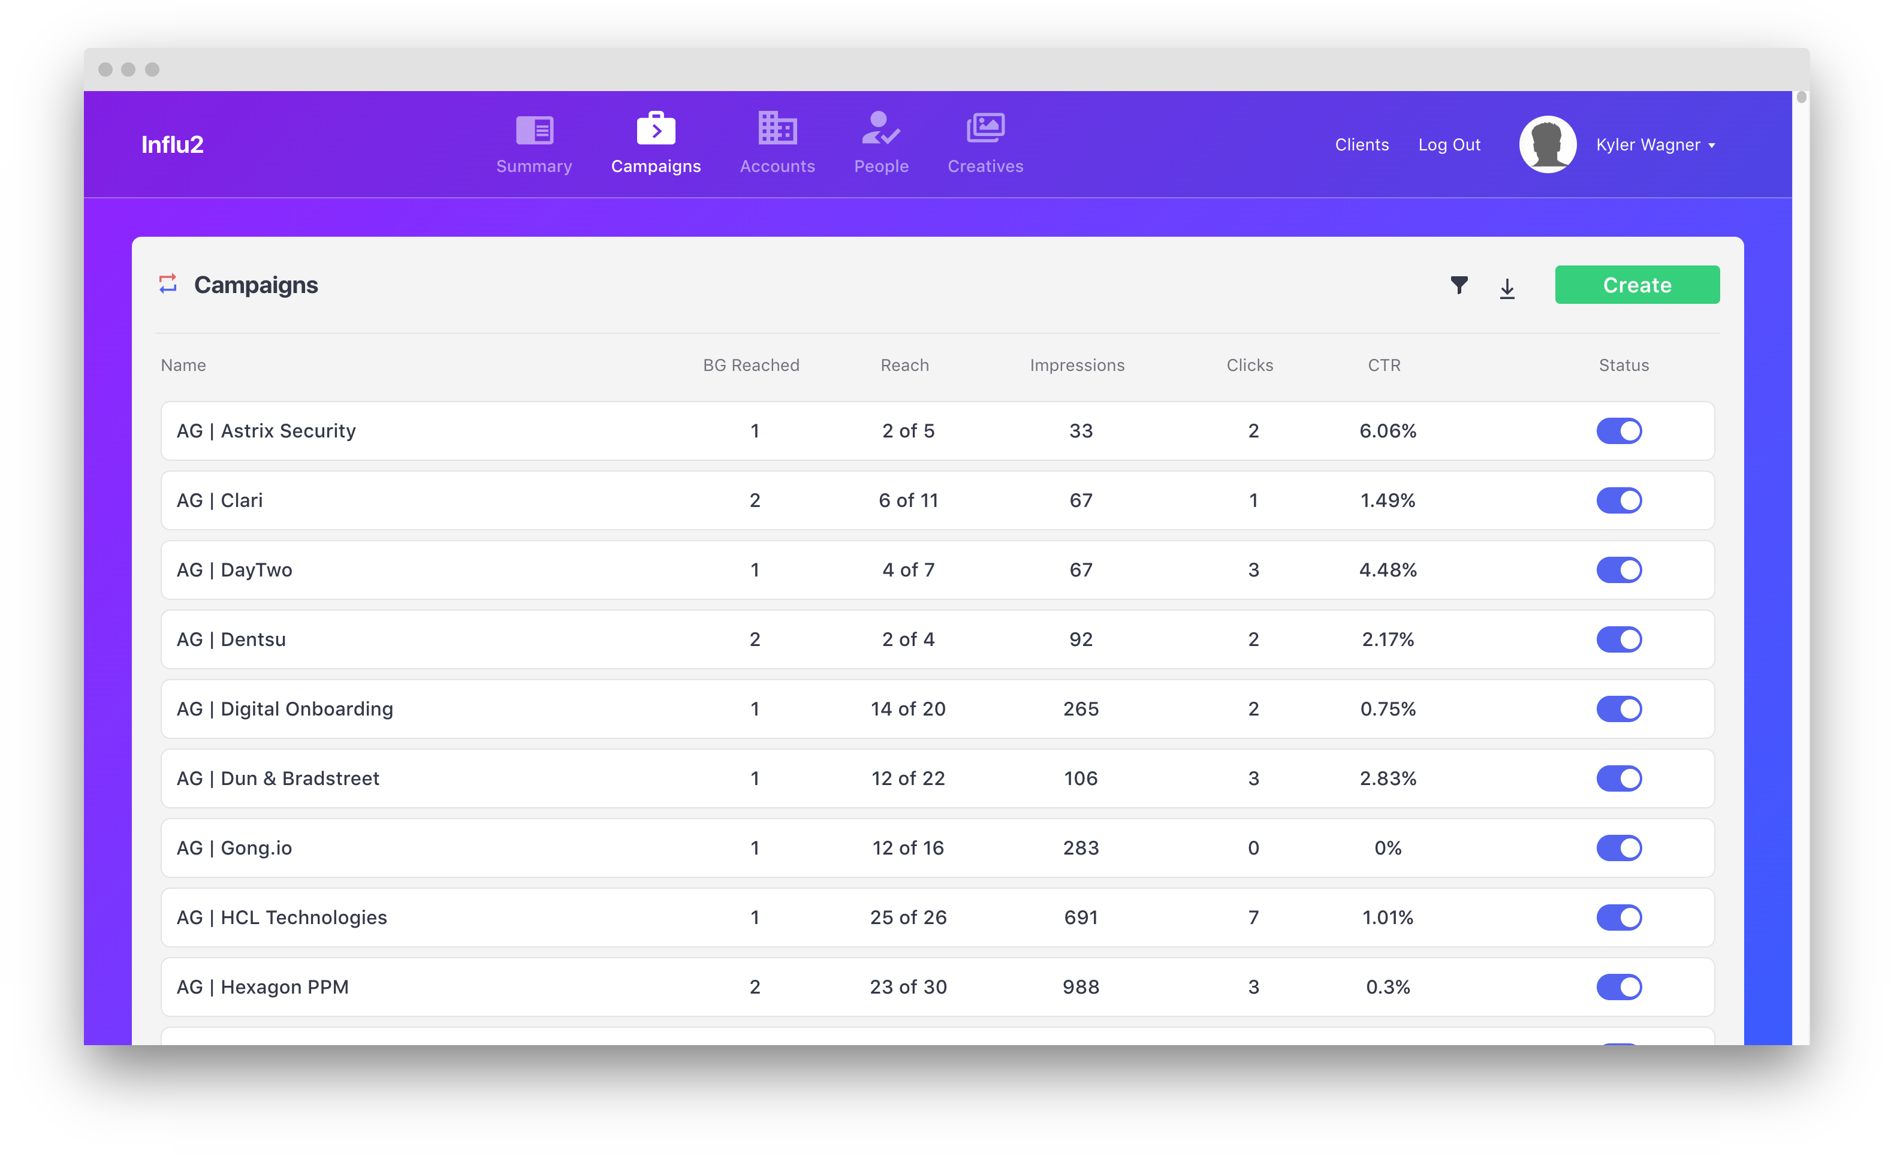Click the refresh arrows beside Campaigns title
This screenshot has width=1894, height=1165.
click(x=168, y=284)
